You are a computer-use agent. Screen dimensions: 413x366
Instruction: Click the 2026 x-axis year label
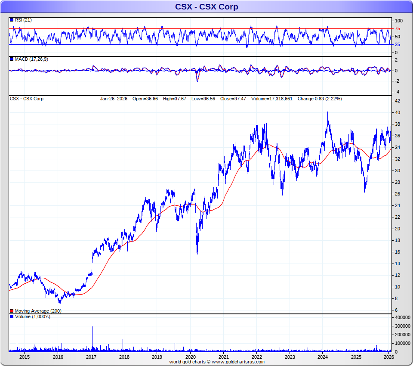point(389,357)
